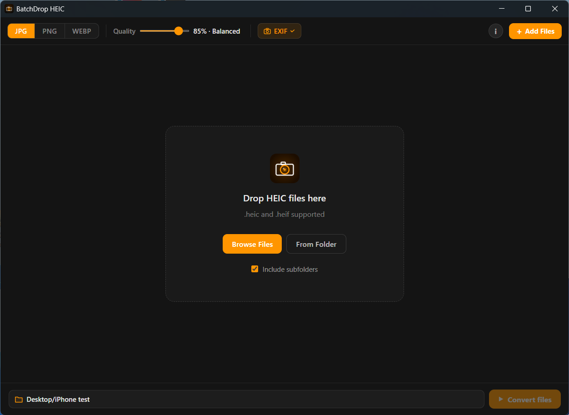The height and width of the screenshot is (415, 569).
Task: Minimize the BatchDrop HEIC window
Action: pos(502,9)
